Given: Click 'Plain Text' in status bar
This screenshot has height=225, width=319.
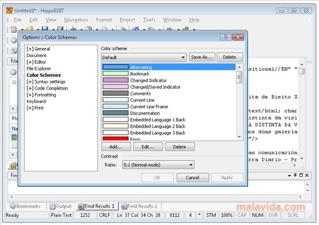Looking at the screenshot, I should point(61,215).
